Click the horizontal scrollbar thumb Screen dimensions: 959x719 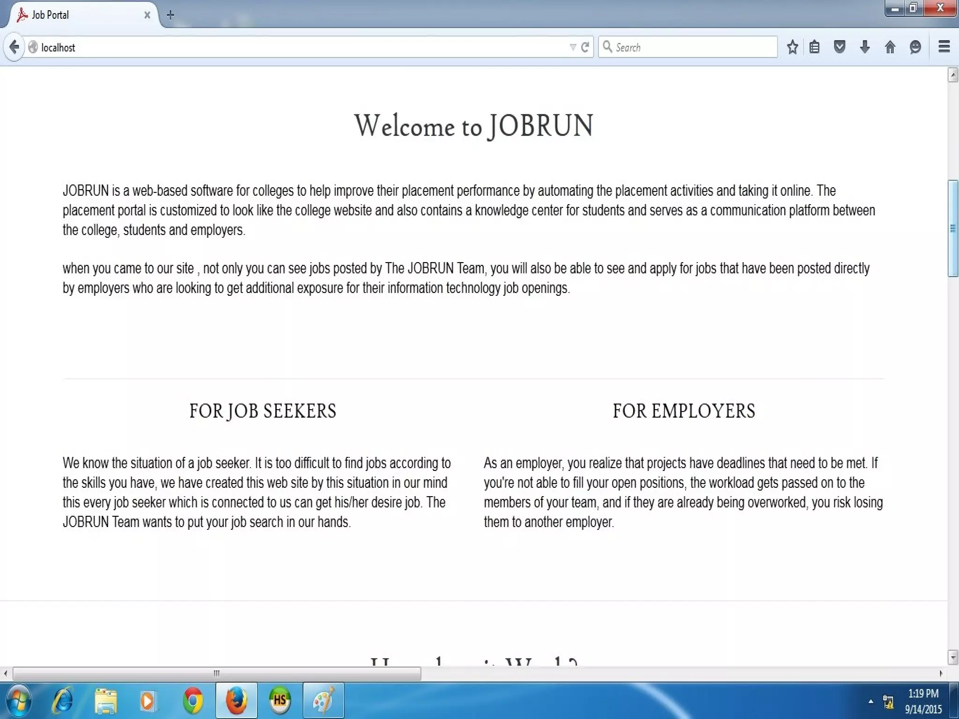click(216, 674)
